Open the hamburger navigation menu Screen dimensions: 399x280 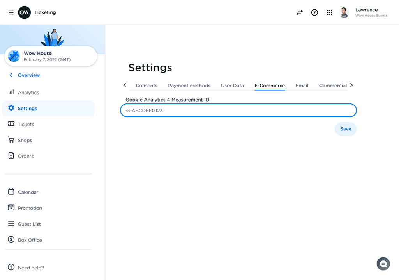[11, 12]
